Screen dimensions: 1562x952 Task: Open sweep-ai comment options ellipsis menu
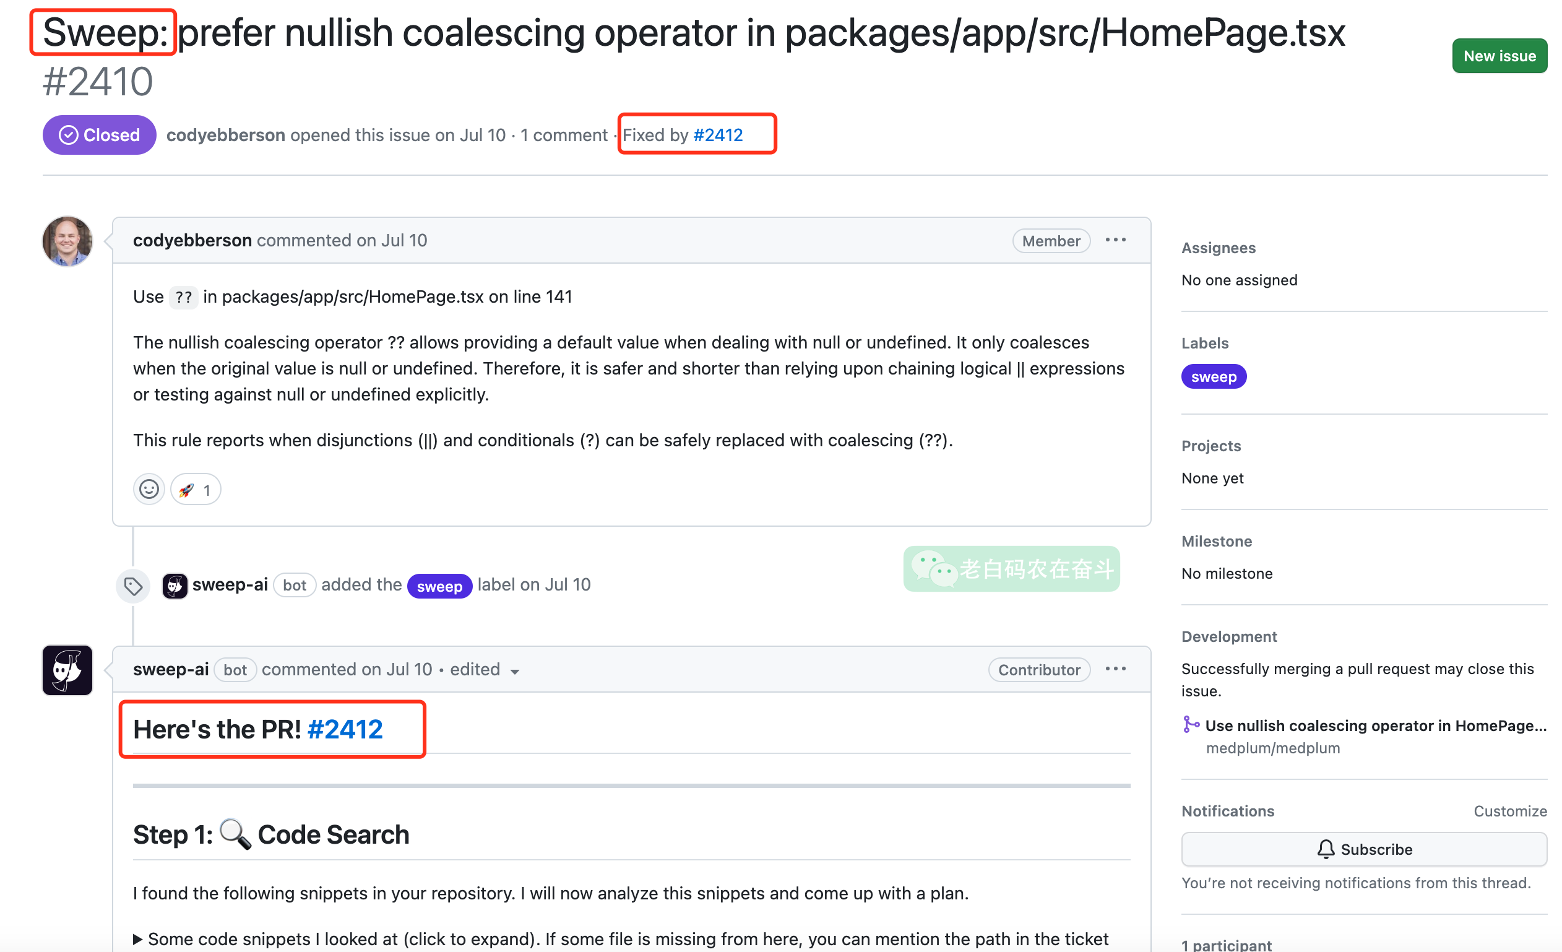pyautogui.click(x=1115, y=669)
